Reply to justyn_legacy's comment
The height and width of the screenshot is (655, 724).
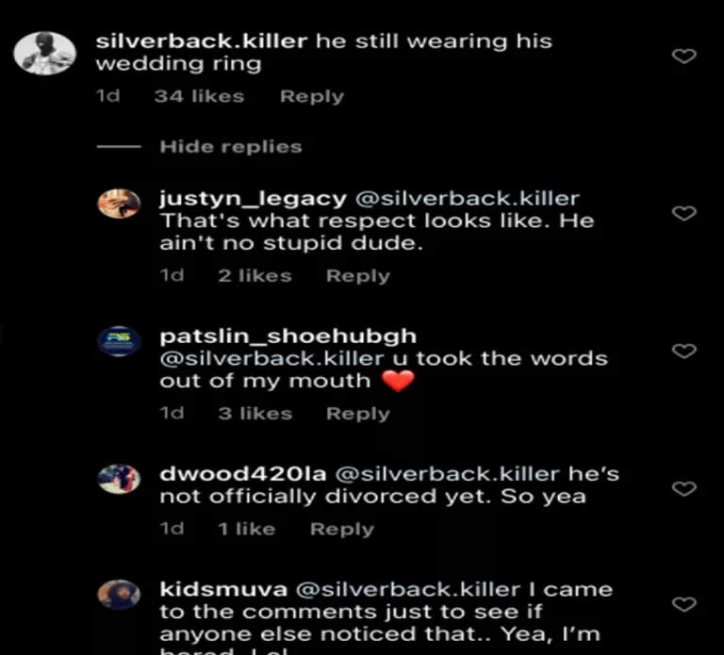coord(358,275)
